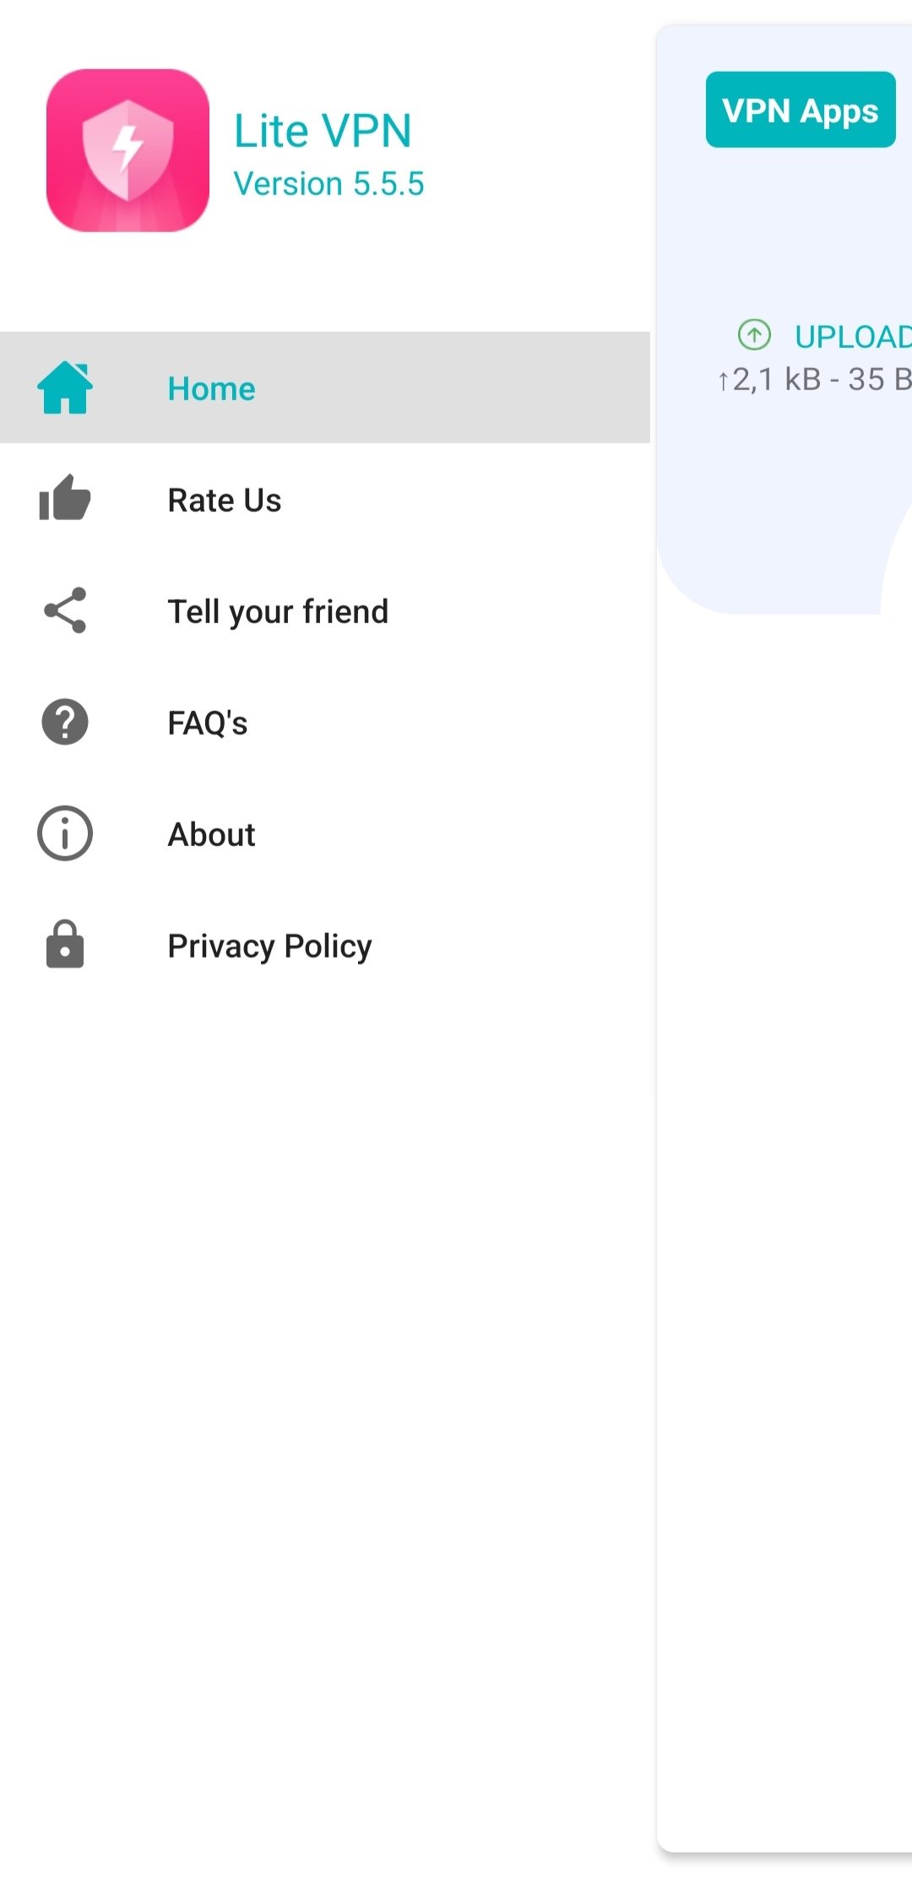Choose Tell your friend from the drawer

(278, 611)
